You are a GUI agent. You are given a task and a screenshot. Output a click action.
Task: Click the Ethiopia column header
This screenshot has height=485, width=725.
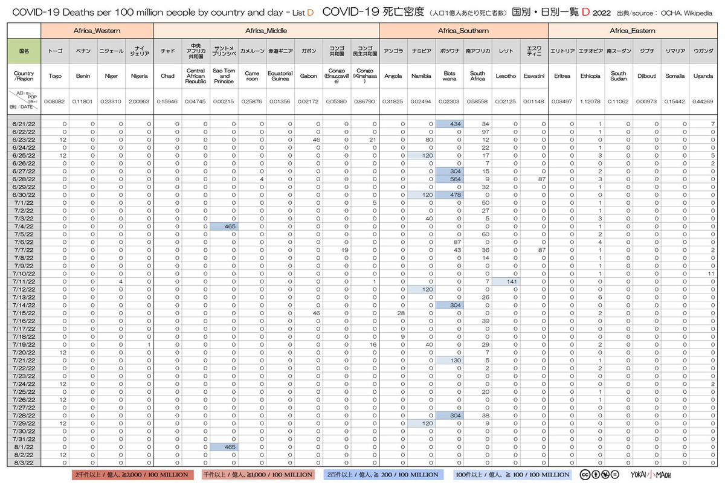tap(590, 75)
